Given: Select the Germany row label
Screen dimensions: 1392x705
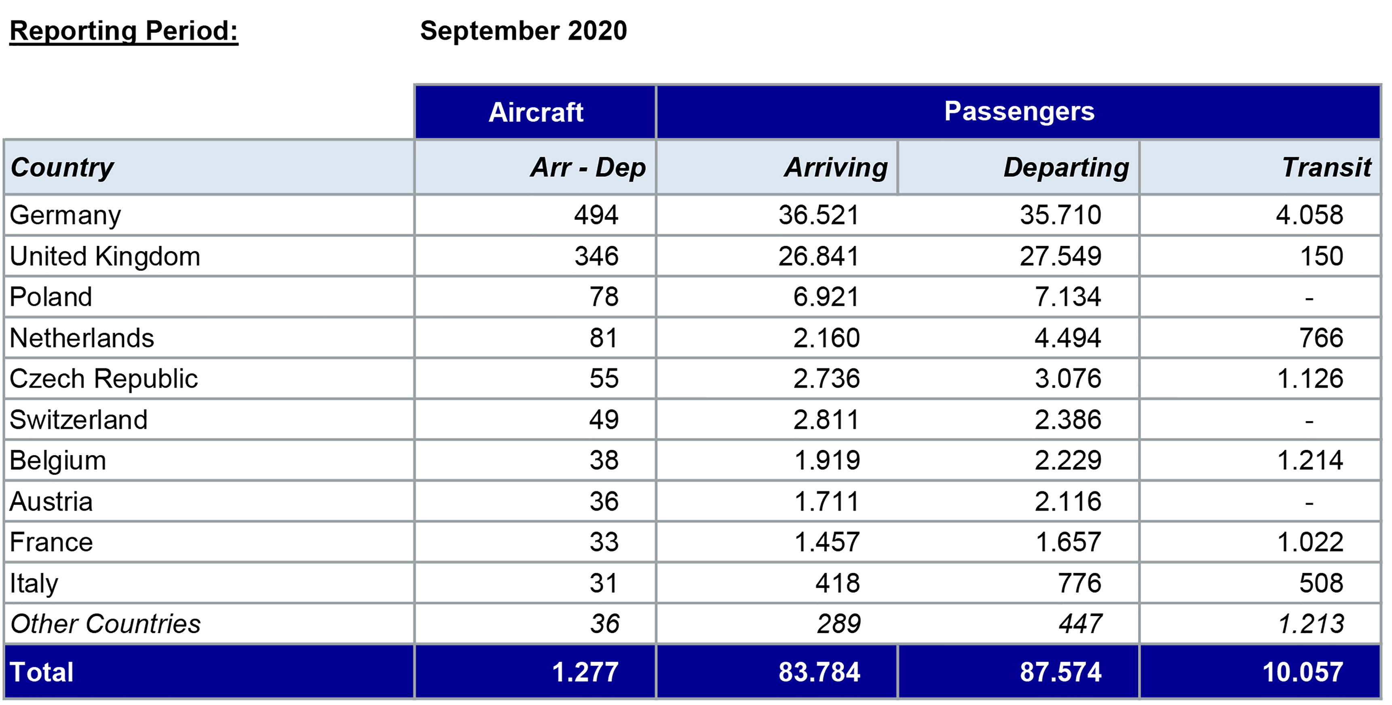Looking at the screenshot, I should 65,215.
